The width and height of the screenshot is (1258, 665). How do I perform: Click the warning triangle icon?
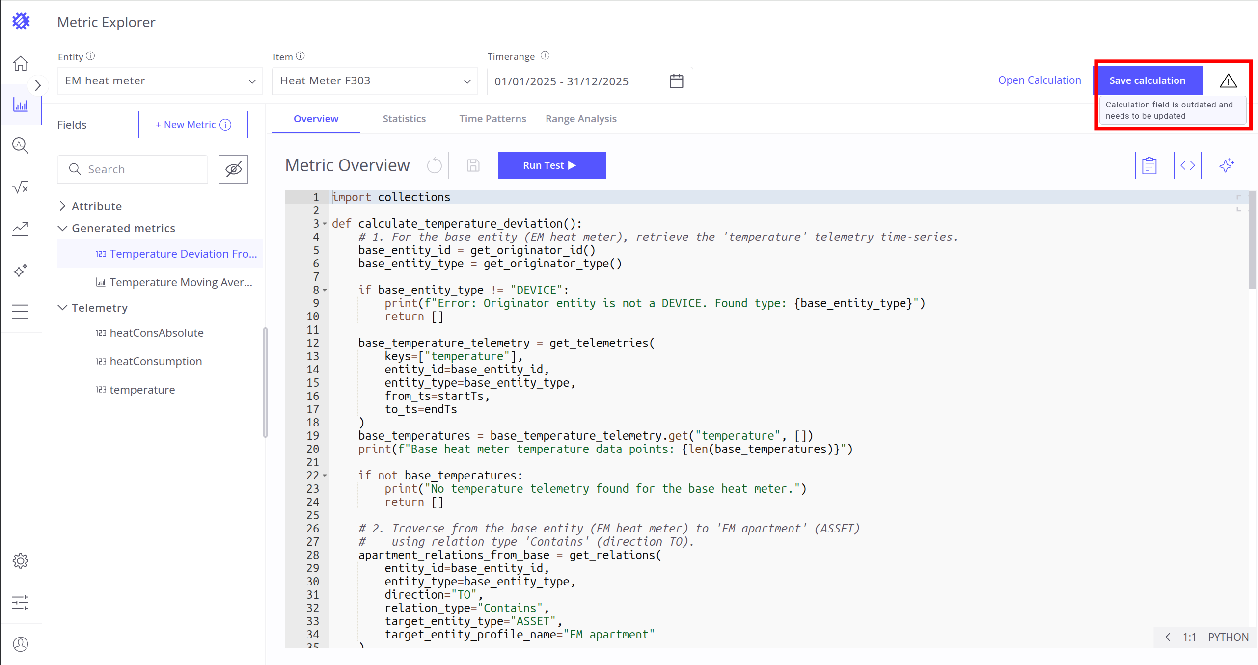click(1228, 80)
